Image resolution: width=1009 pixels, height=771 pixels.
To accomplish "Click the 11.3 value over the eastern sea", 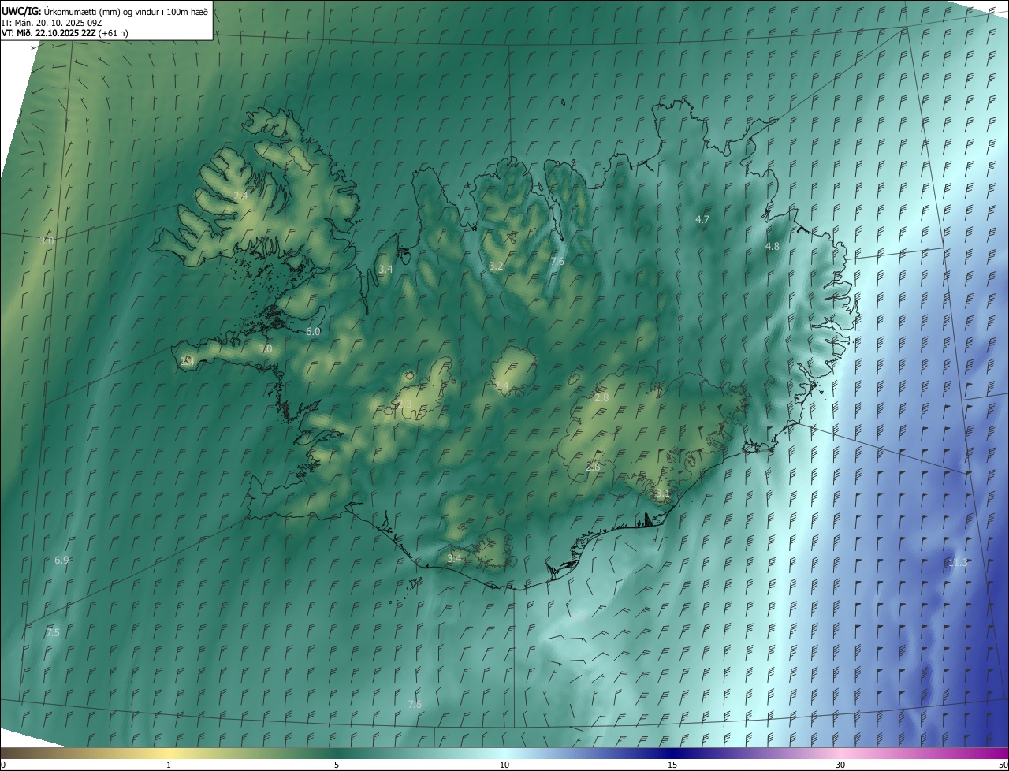I will [x=957, y=562].
